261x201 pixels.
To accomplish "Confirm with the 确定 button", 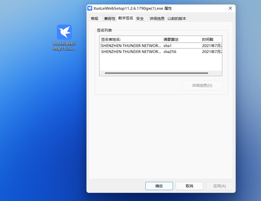I will (159, 186).
